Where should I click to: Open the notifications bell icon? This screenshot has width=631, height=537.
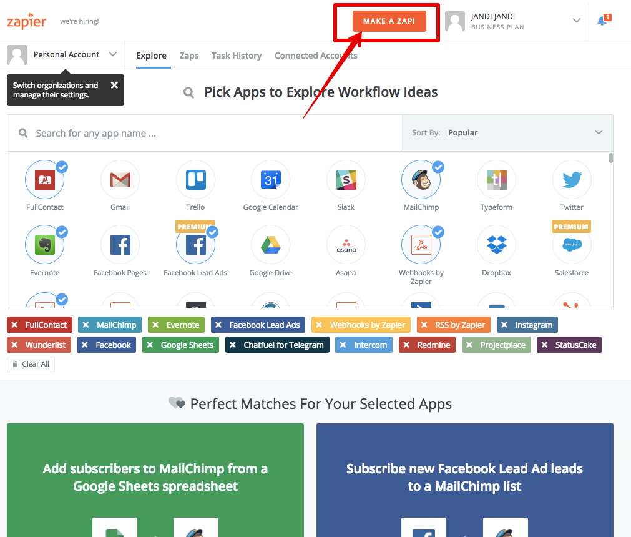(x=604, y=20)
